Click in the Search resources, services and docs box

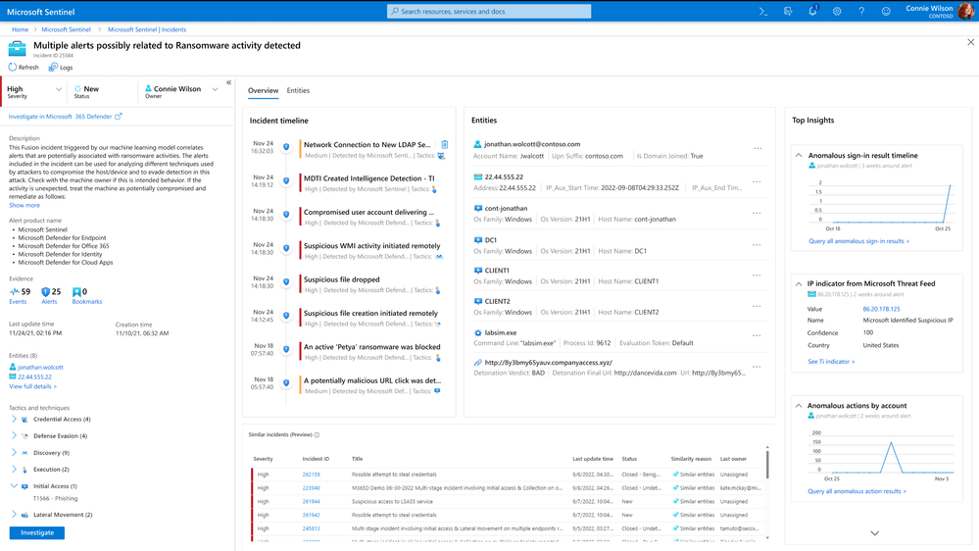click(489, 11)
